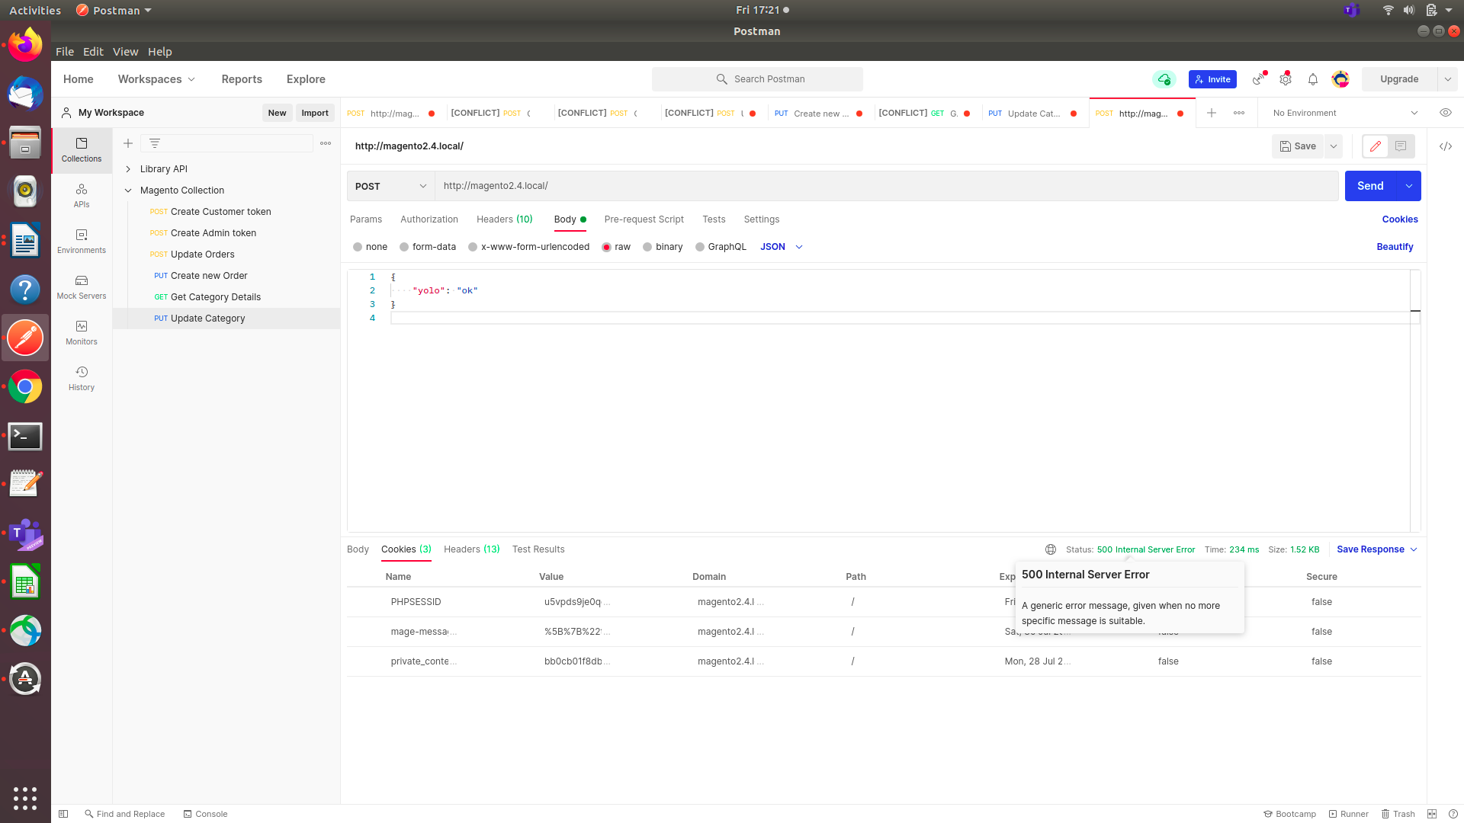
Task: Open a new request tab with plus
Action: click(1212, 113)
